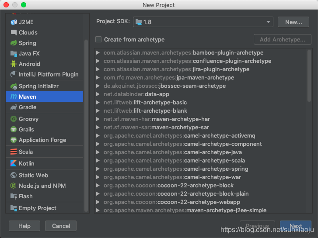The image size is (318, 238).
Task: Select camel-archetype-war row
Action: coord(201,177)
